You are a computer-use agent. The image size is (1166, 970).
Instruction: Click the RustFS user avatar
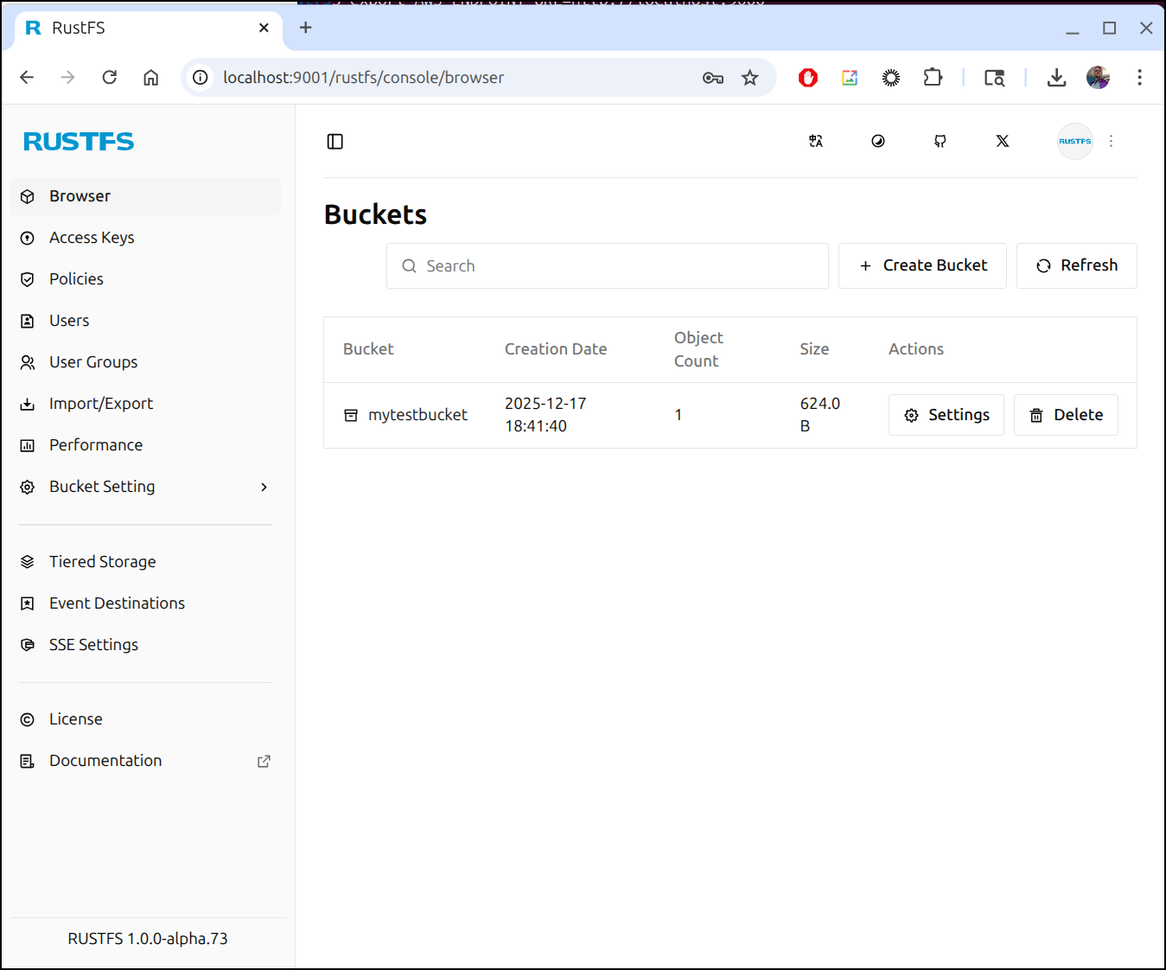1074,142
